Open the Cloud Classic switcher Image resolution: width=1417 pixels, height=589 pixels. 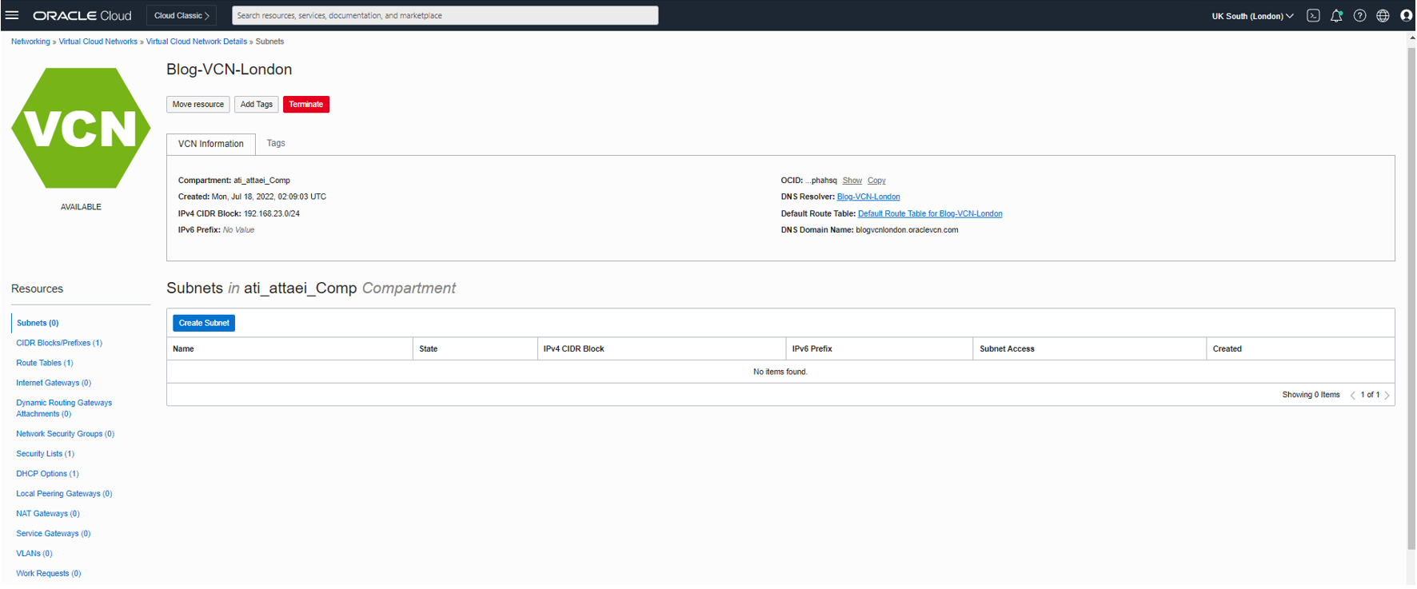tap(182, 16)
